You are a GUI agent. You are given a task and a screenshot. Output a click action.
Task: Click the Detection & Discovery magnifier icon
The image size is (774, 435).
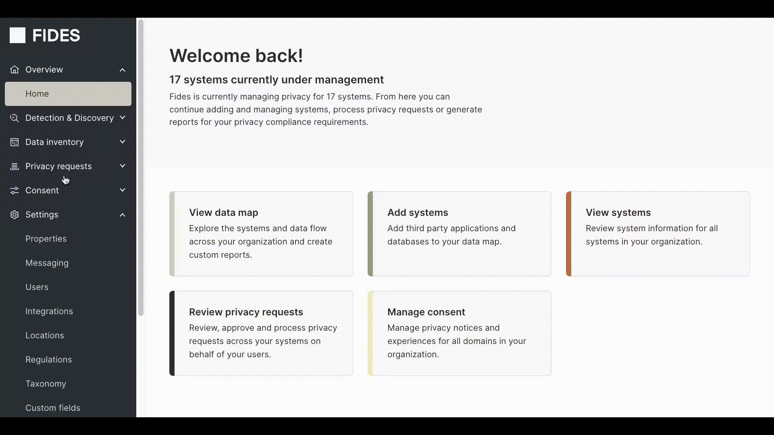coord(15,118)
